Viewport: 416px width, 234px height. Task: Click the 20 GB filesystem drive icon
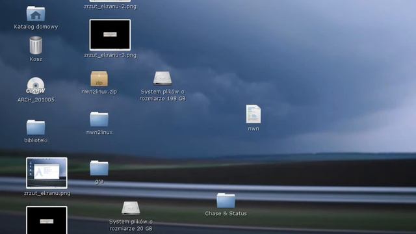pos(131,208)
